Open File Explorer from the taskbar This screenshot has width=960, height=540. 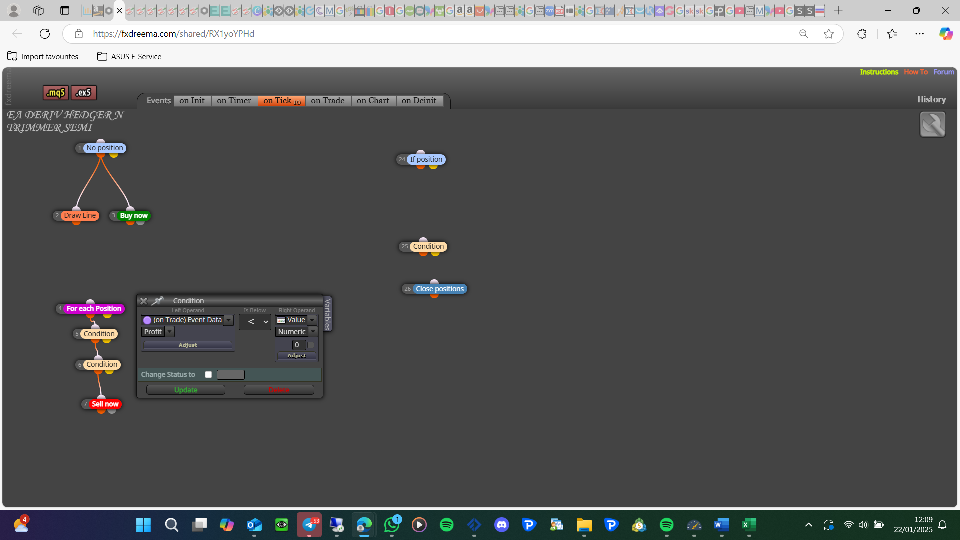point(584,525)
